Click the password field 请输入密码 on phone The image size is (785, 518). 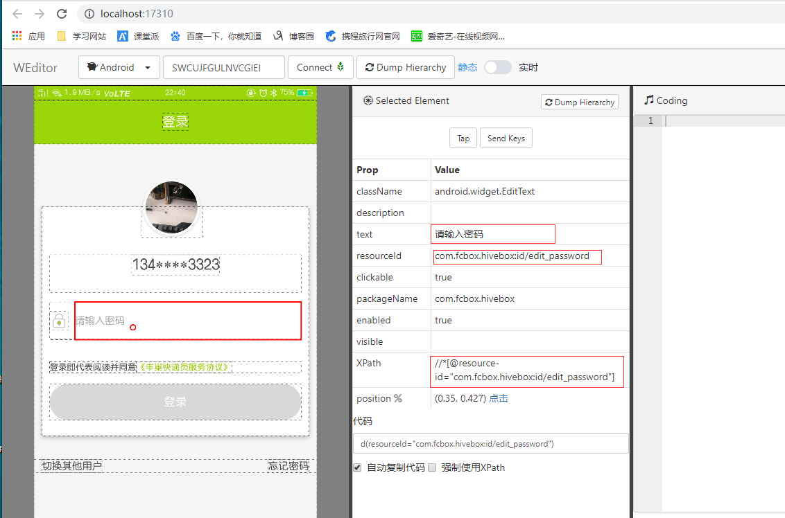pos(188,321)
